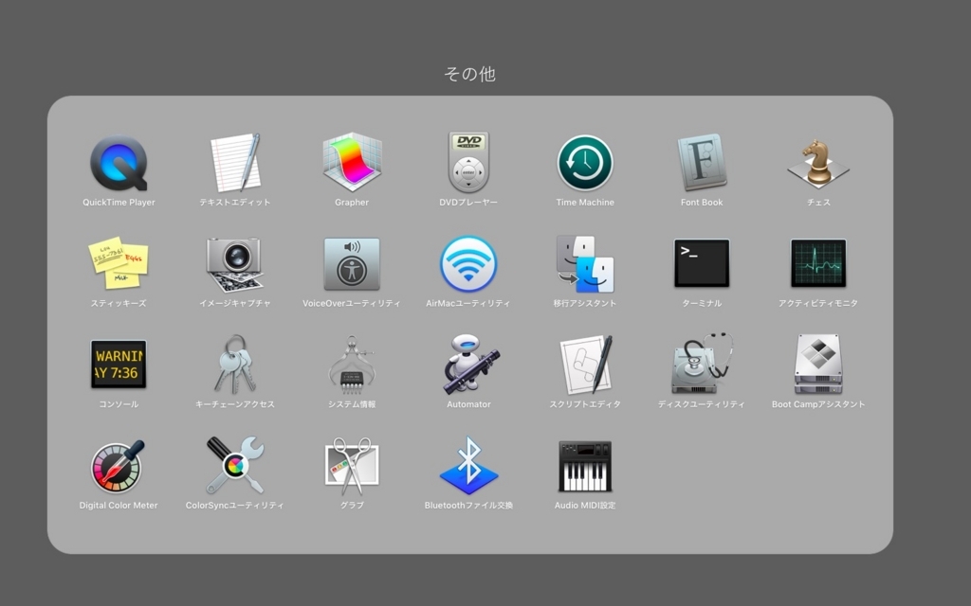The image size is (971, 606).
Task: Open スティッキーズ sticky notes icon
Action: [119, 263]
